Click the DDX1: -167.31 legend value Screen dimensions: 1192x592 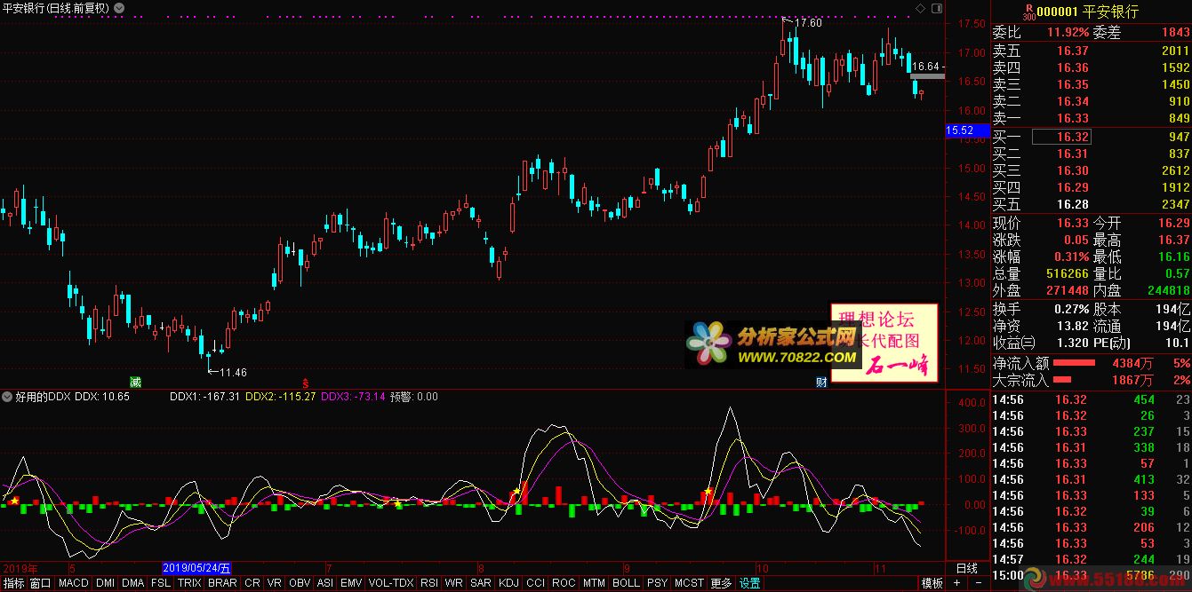204,397
